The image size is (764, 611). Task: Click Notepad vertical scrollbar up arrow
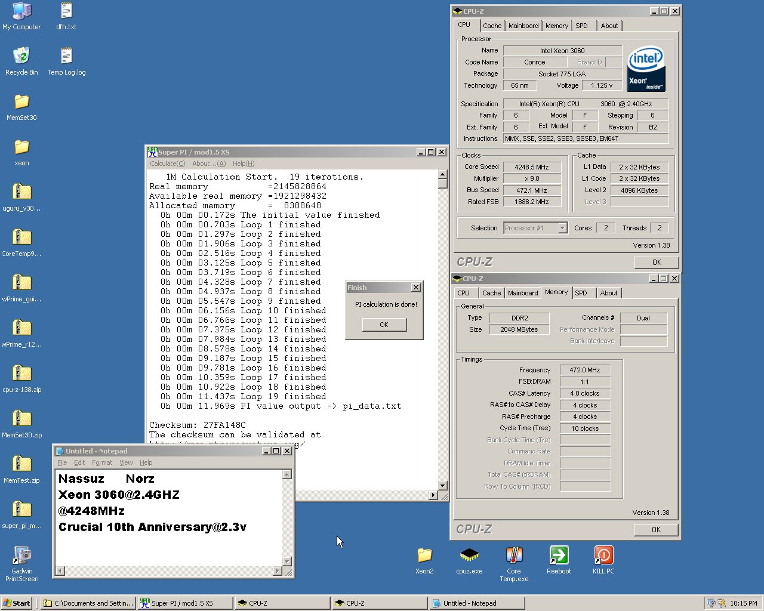287,474
